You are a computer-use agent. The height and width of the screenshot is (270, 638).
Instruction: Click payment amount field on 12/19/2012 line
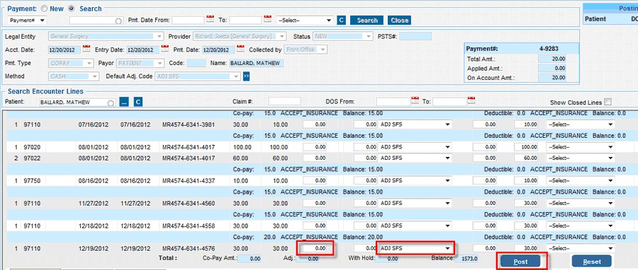point(315,248)
